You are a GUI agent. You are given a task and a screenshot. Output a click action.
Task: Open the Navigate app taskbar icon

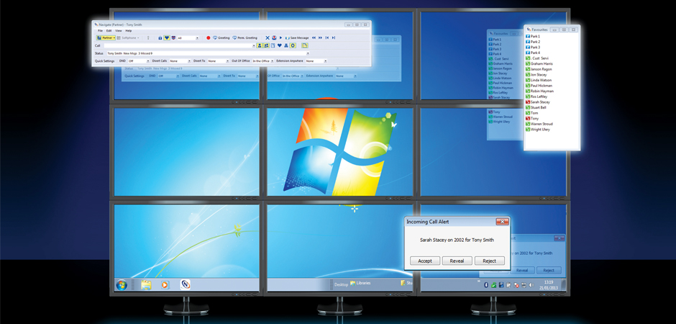(x=185, y=284)
